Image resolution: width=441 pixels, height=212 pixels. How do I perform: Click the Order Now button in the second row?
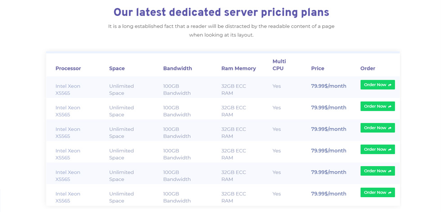[x=378, y=106]
